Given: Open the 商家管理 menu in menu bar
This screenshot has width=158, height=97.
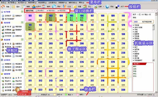Looking at the screenshot, I should [x=32, y=3].
